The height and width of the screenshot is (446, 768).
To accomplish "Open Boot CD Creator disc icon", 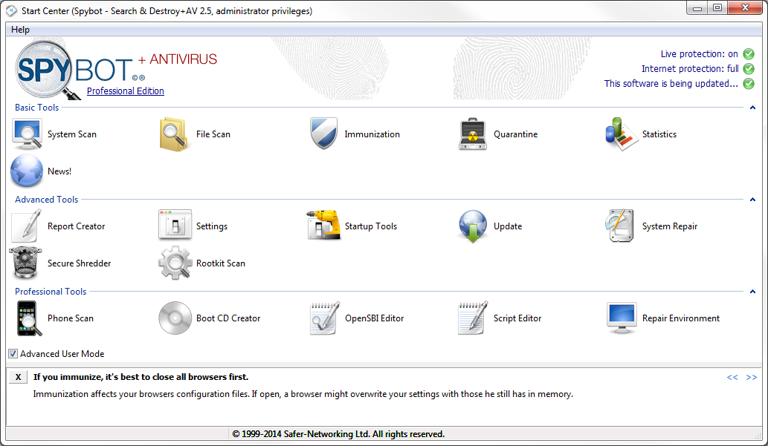I will [x=175, y=318].
